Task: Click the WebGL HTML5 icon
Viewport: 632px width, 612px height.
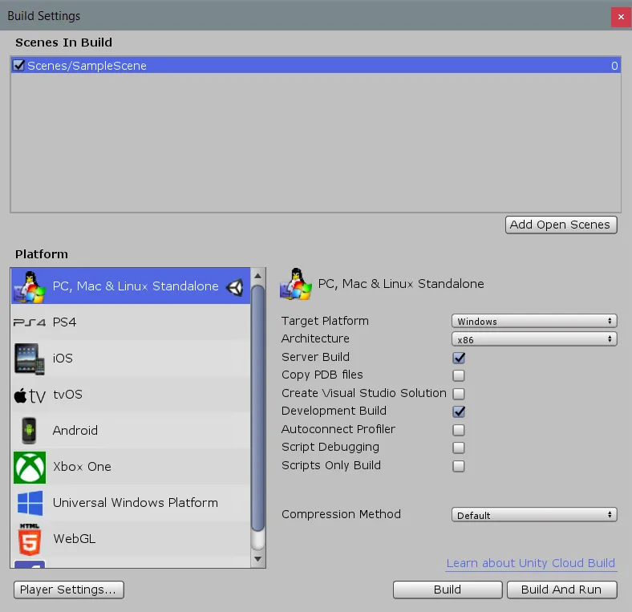Action: (x=30, y=539)
